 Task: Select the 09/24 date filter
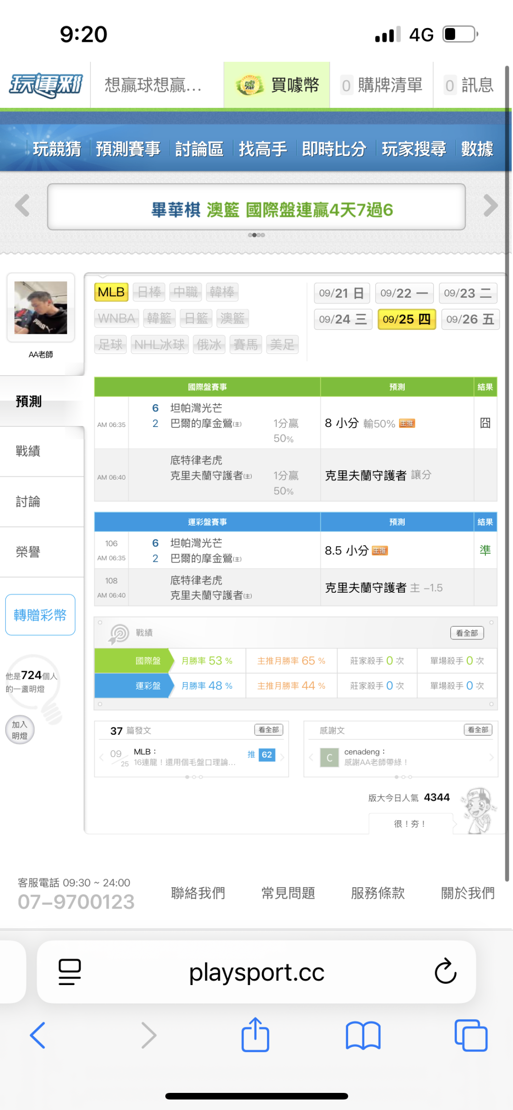tap(342, 319)
